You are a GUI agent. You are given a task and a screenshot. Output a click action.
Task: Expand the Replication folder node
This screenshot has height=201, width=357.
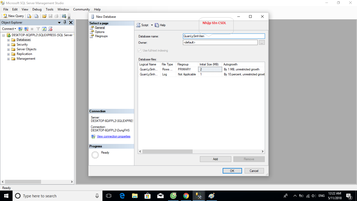(8, 54)
